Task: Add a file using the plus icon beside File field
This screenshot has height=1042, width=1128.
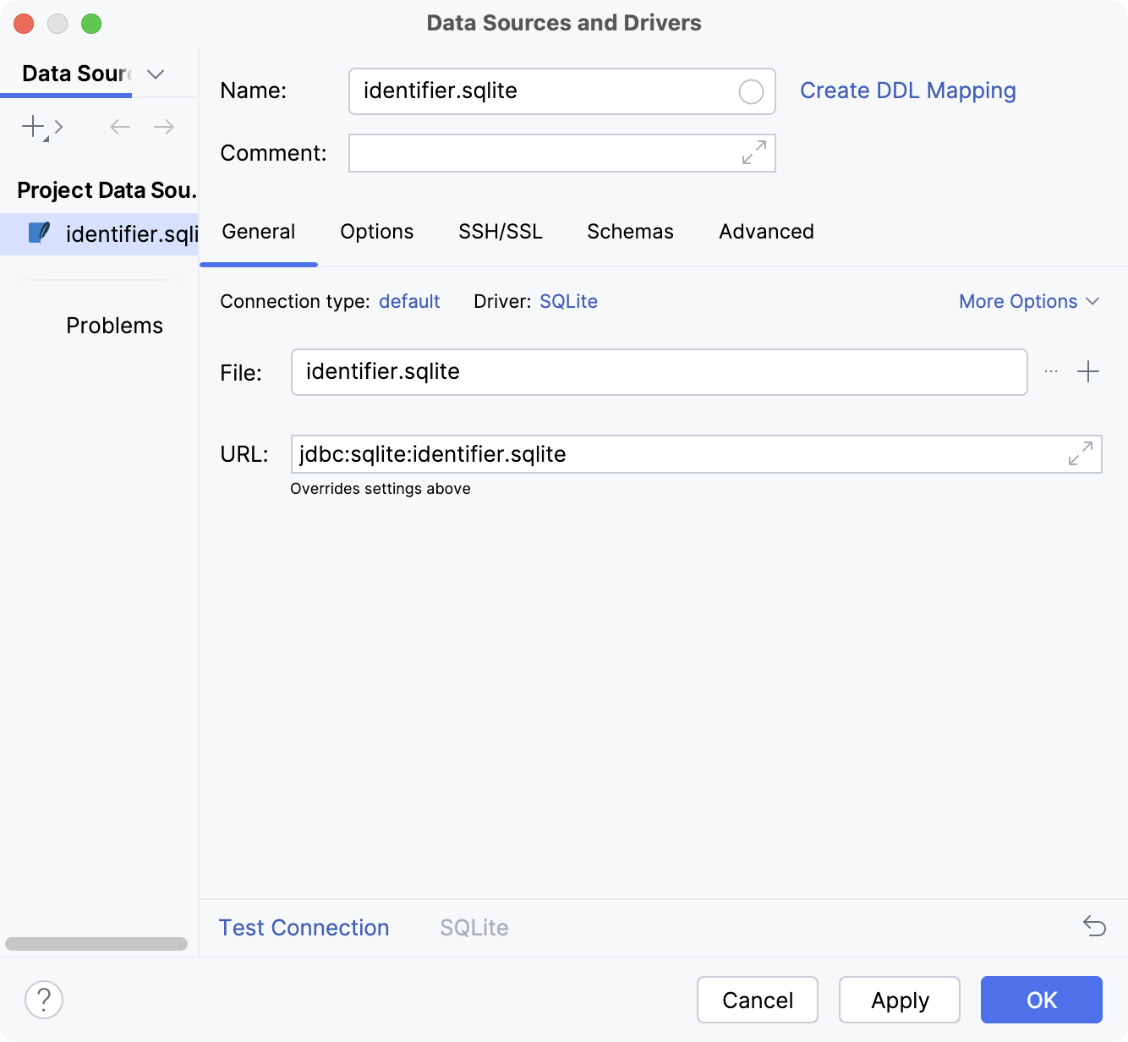Action: [x=1088, y=371]
